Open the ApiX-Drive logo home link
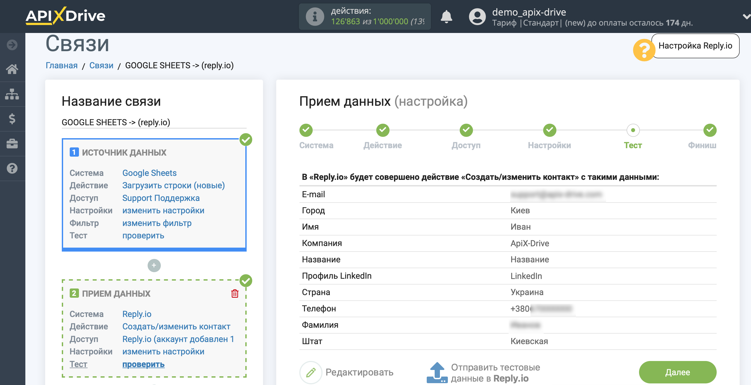The width and height of the screenshot is (751, 385). [65, 16]
